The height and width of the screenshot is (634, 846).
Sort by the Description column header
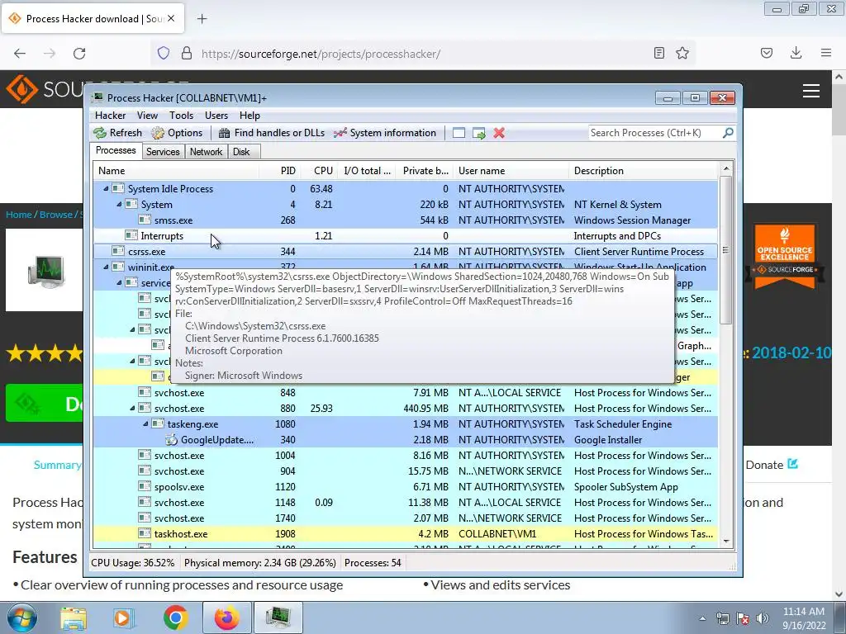[x=644, y=171]
